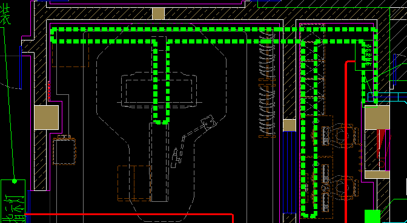The image size is (407, 223).
Task: Click the green filled circle node
Action: 15,181
